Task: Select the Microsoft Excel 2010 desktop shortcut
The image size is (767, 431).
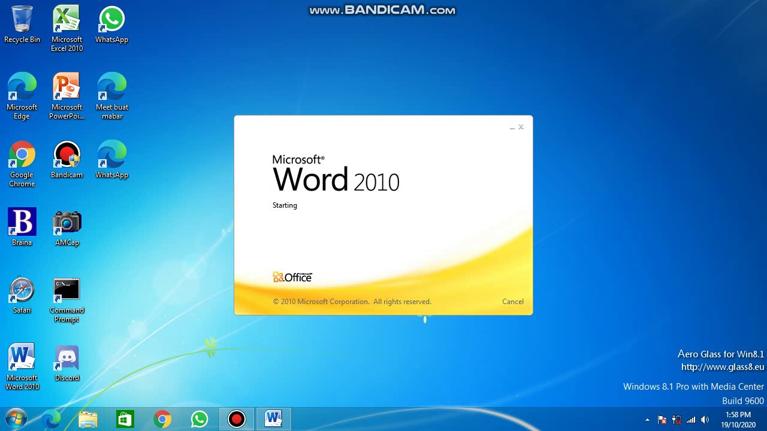Action: (x=67, y=29)
